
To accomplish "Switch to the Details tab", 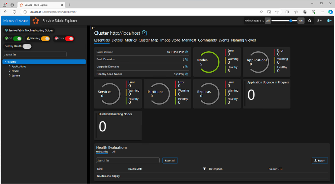I will [117, 40].
